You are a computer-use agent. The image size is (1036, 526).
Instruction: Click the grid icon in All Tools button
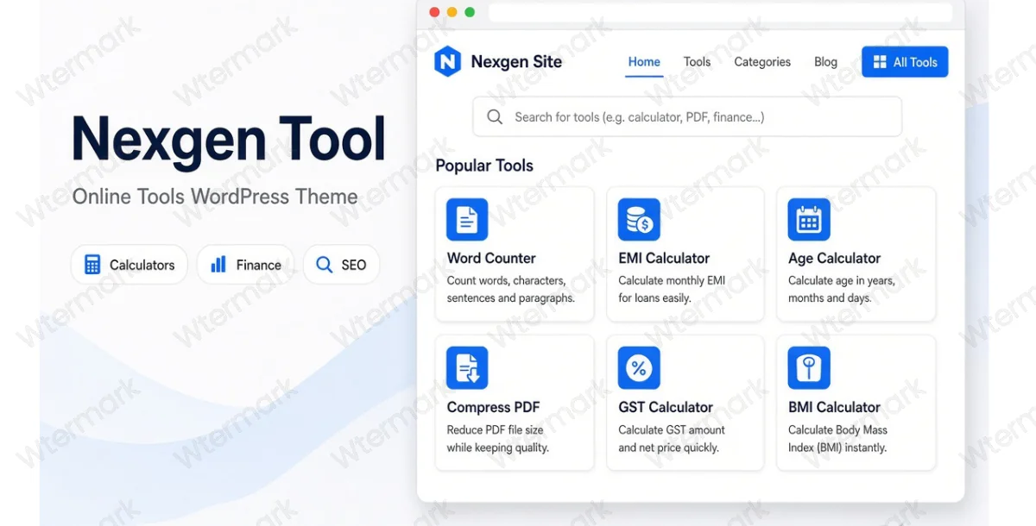880,62
